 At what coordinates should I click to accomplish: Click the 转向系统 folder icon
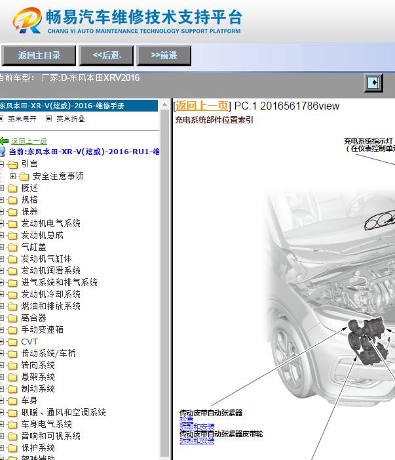(x=12, y=366)
